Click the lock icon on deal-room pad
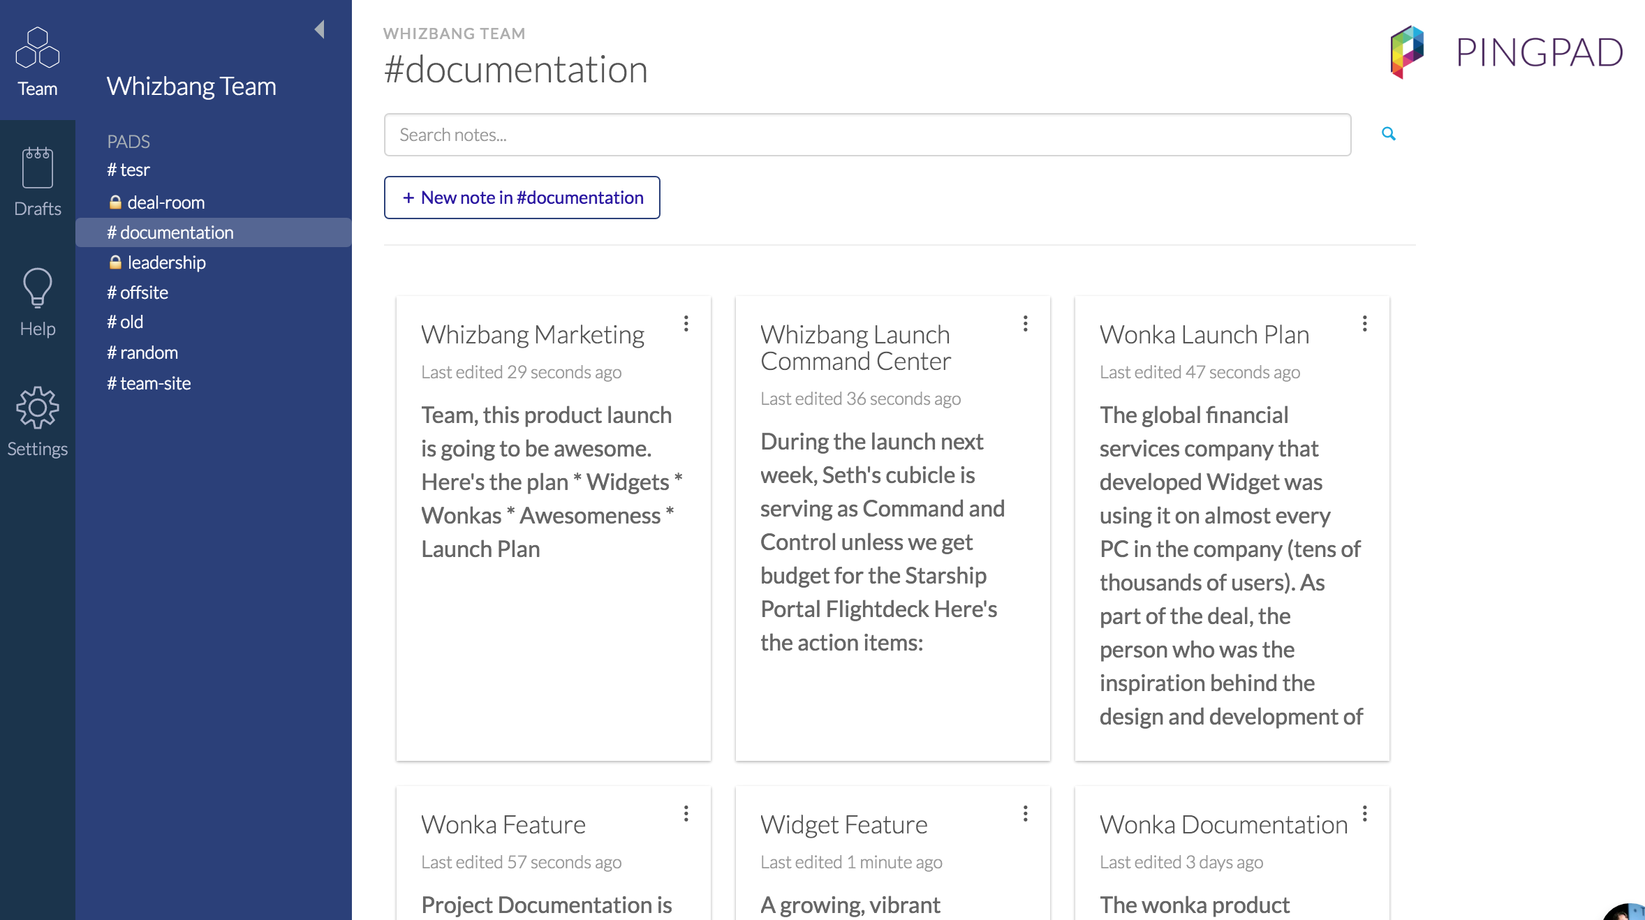The height and width of the screenshot is (920, 1645). point(115,202)
